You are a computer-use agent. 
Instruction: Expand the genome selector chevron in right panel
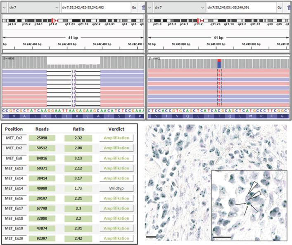(x=150, y=7)
